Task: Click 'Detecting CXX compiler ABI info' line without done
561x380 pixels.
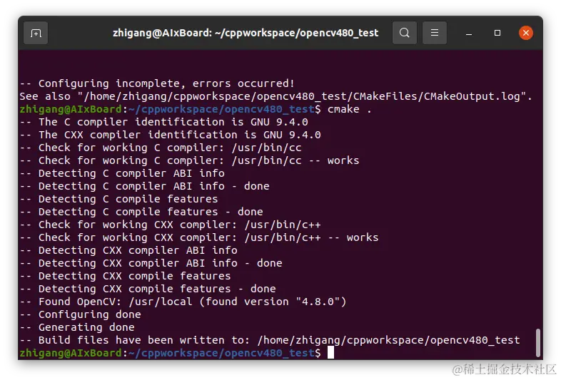Action: (x=128, y=250)
